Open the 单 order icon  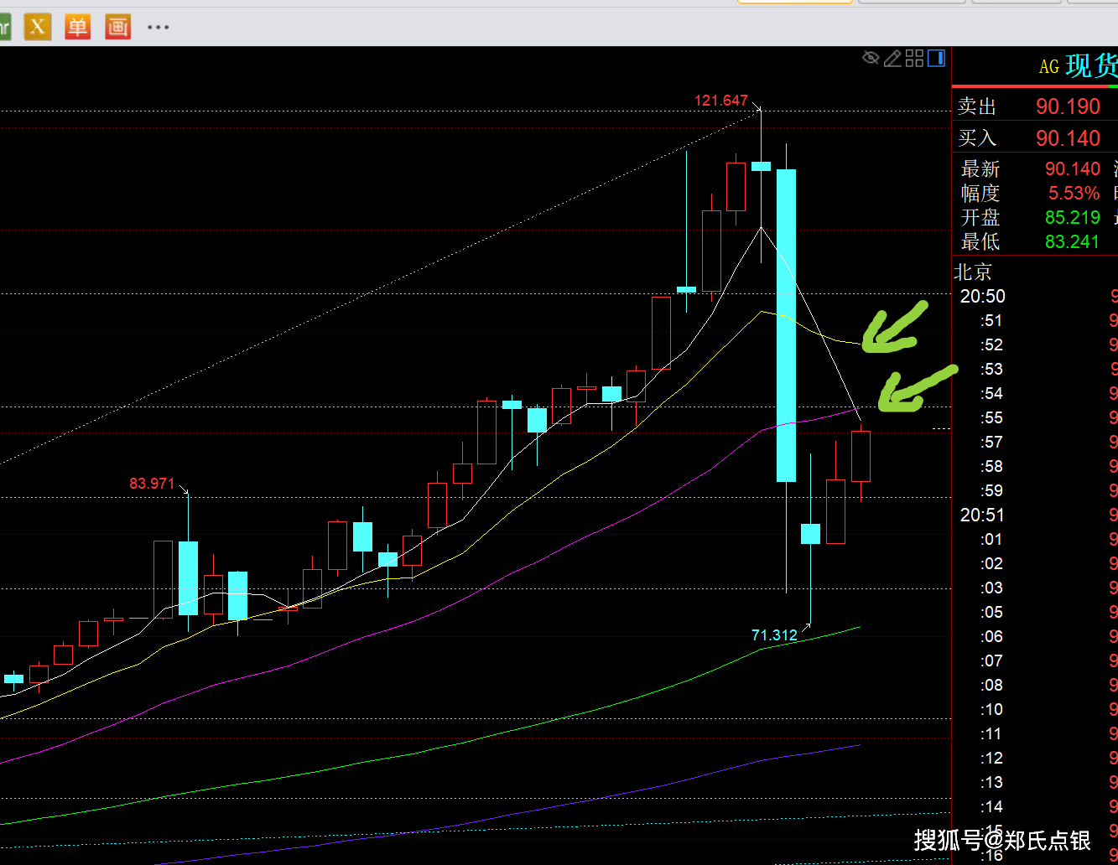[77, 27]
